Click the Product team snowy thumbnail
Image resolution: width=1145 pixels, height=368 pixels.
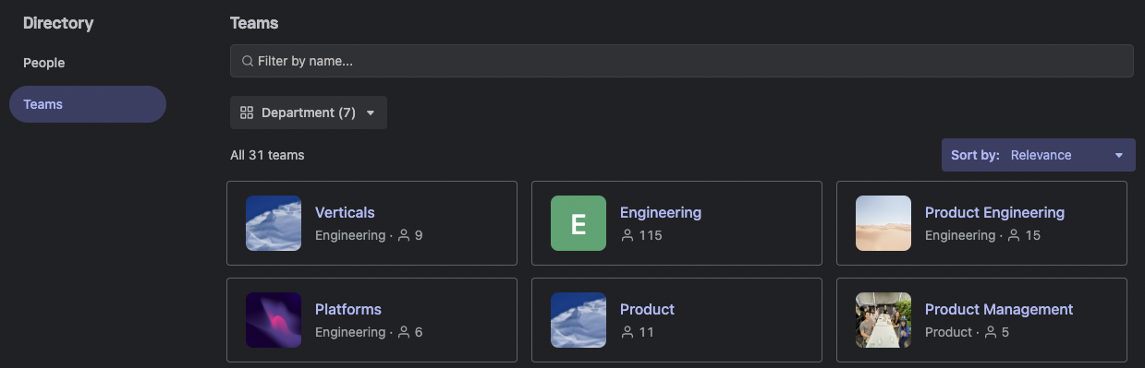pos(579,320)
